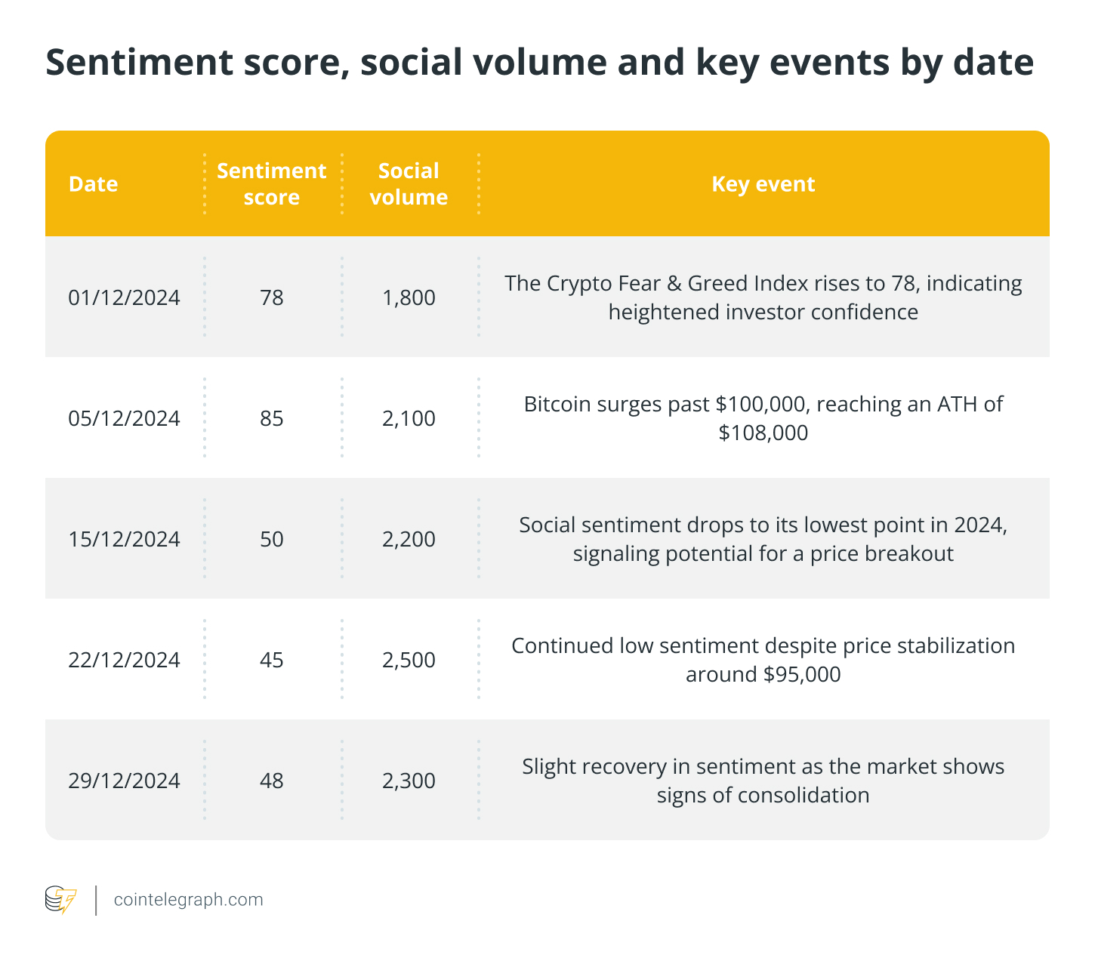Viewport: 1095px width, 961px height.
Task: Select the 01/12/2024 date cell
Action: pos(125,297)
